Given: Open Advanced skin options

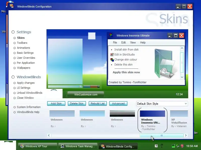Looking at the screenshot, I should coord(118,103).
